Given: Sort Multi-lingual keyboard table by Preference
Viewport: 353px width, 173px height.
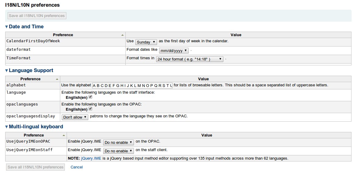Looking at the screenshot, I should pyautogui.click(x=36, y=135).
